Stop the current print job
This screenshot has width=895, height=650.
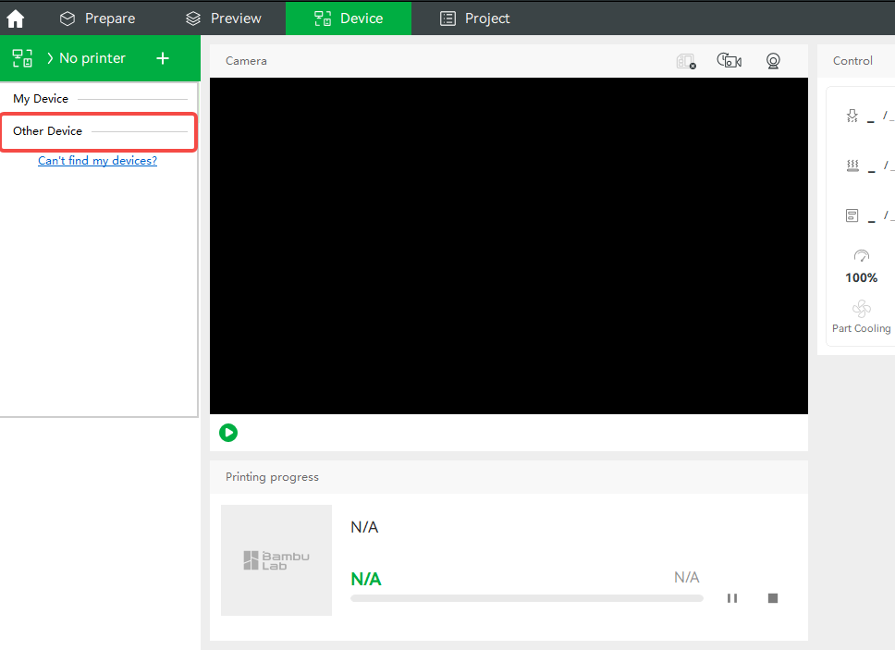click(773, 598)
